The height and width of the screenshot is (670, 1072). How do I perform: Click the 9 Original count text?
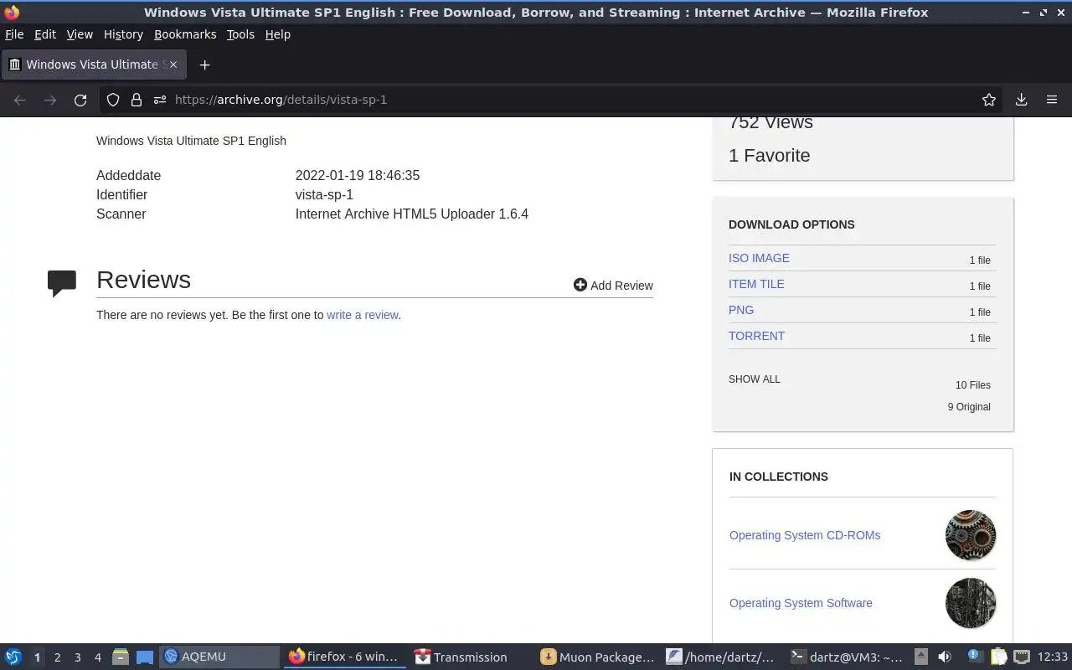coord(969,407)
